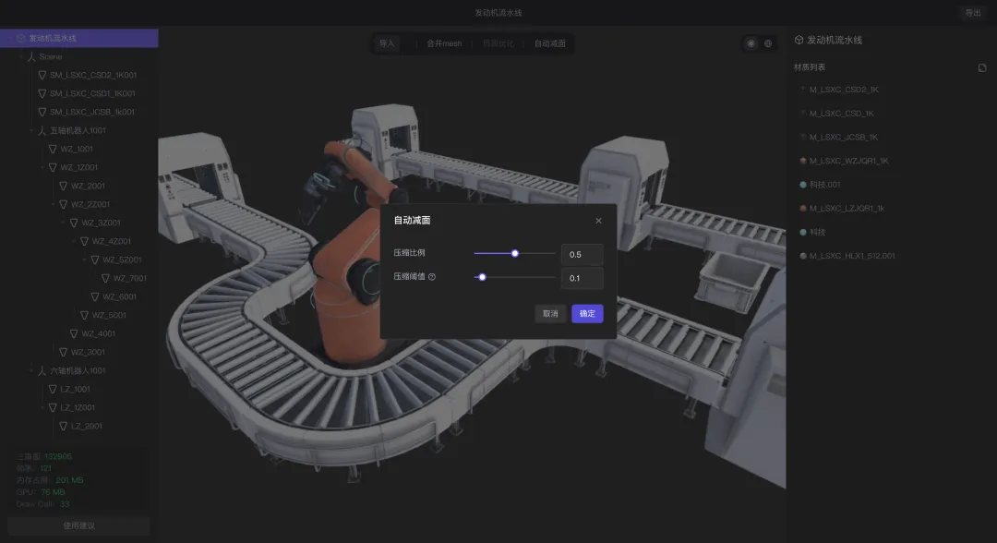Select material M_LSXC_JCSB_1K in the list
The image size is (997, 543).
pyautogui.click(x=843, y=137)
